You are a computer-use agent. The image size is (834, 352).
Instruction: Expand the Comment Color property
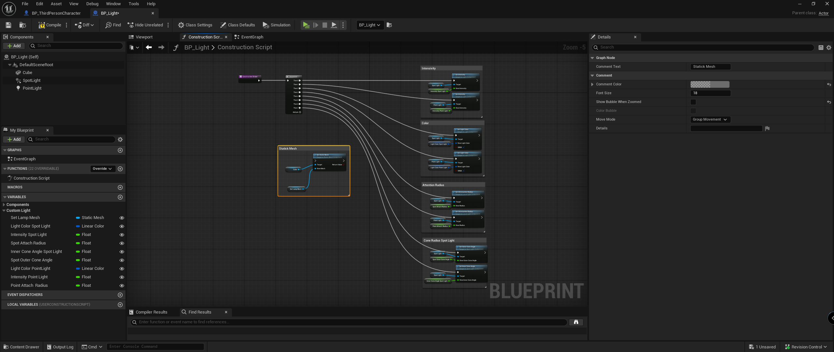click(592, 84)
